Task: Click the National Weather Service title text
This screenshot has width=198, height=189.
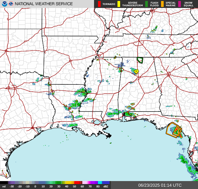Action: 44,4
